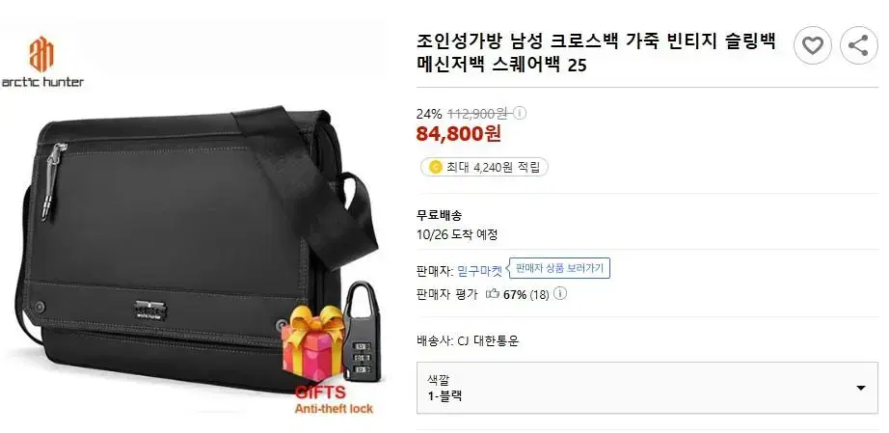Expand the 색깔 color dropdown arrow
889x433 pixels.
click(x=861, y=389)
